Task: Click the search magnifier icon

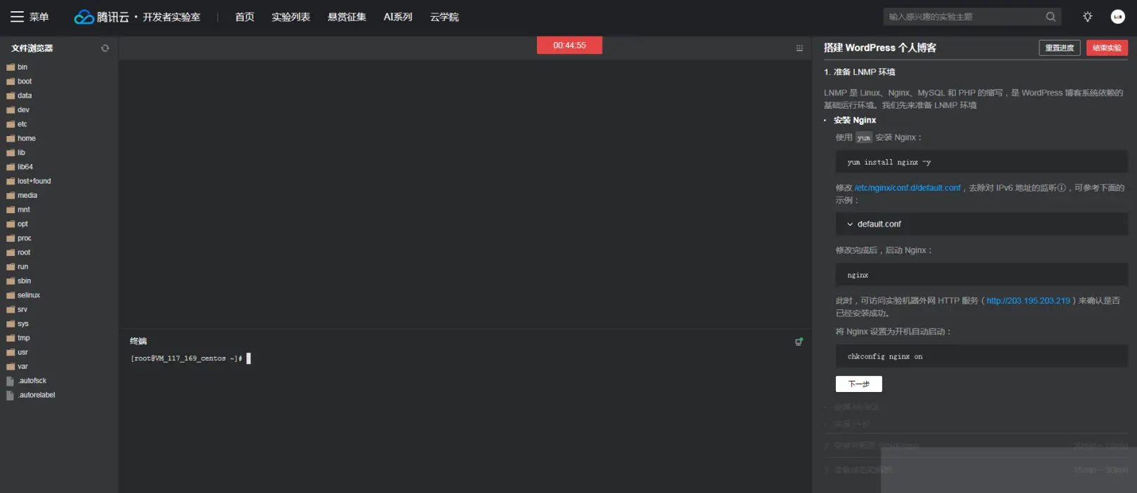Action: click(1050, 17)
